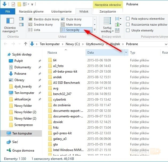Click the up-arrow parent folder button
168x162 pixels.
[x=26, y=44]
